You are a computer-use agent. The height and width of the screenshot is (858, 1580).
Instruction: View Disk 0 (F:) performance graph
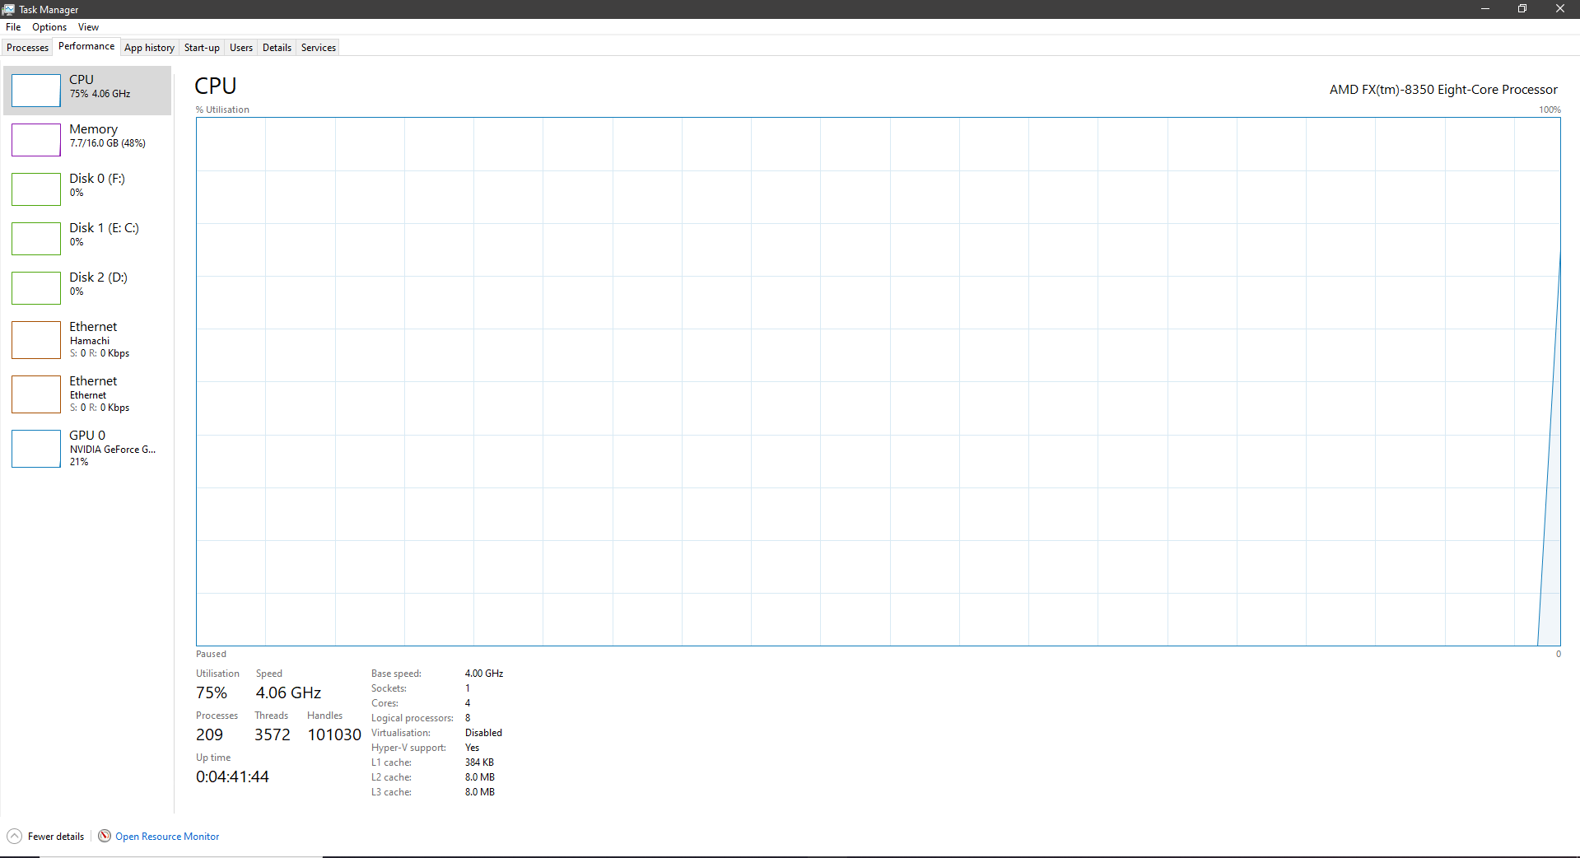(x=88, y=189)
